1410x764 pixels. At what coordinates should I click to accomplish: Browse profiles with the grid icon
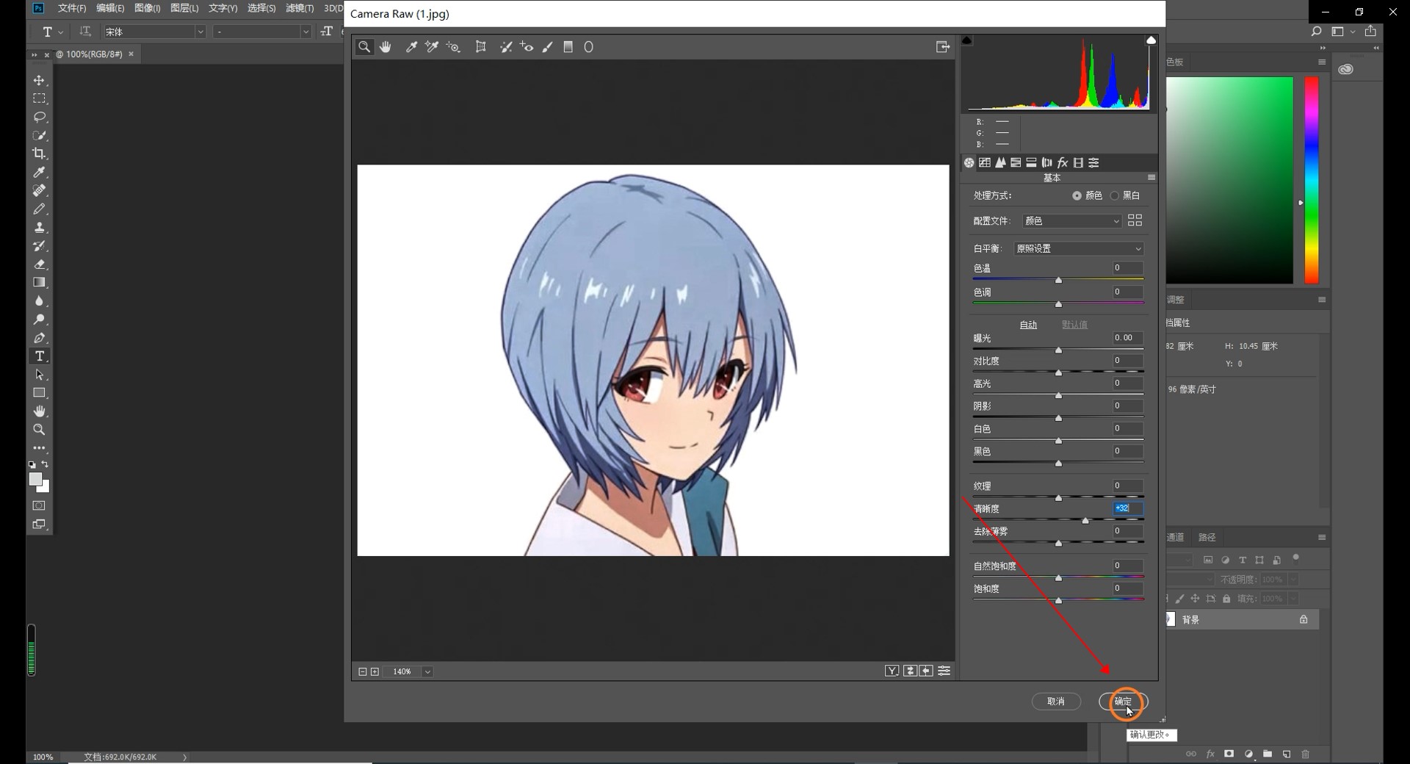pos(1135,220)
